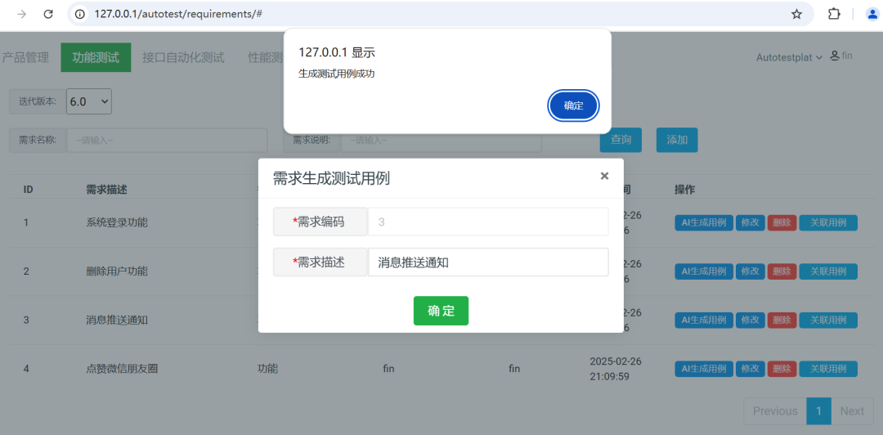
Task: Focus the 需求编码 input field
Action: 488,222
